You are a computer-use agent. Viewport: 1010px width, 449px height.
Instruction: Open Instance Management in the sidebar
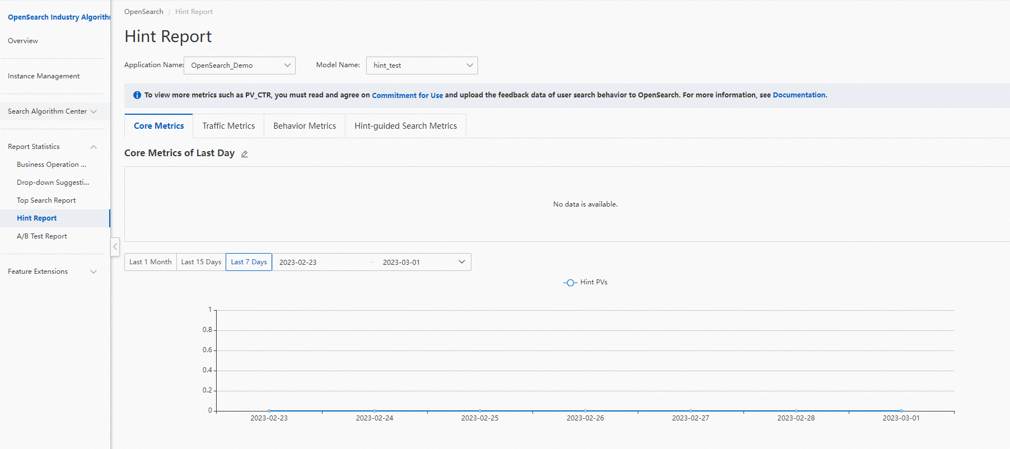(x=44, y=76)
